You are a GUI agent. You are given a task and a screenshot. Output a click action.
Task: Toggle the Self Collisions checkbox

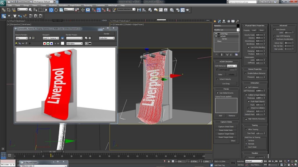point(246,87)
